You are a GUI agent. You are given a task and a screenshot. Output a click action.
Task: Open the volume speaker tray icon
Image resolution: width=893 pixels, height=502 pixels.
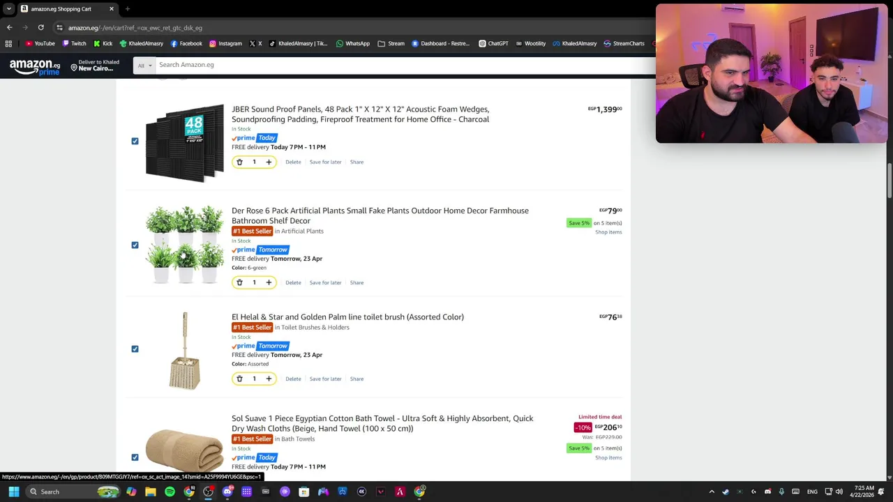point(839,492)
